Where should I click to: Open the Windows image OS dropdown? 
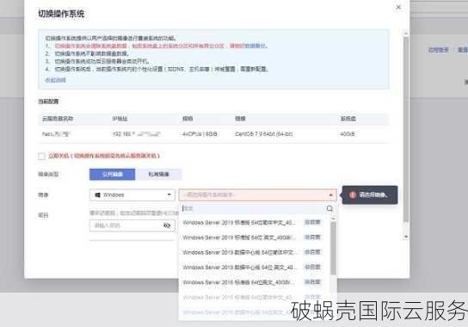(132, 195)
